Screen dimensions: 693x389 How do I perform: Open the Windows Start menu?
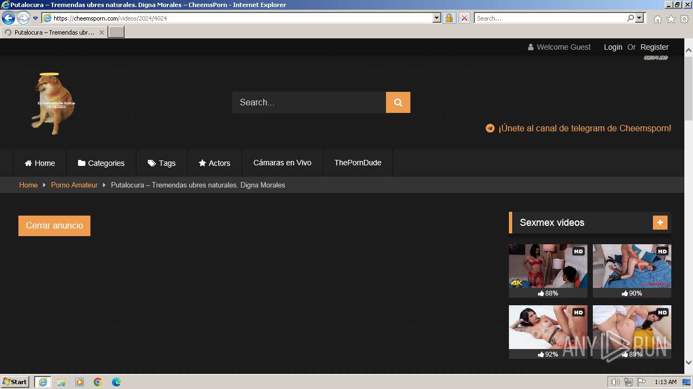15,382
